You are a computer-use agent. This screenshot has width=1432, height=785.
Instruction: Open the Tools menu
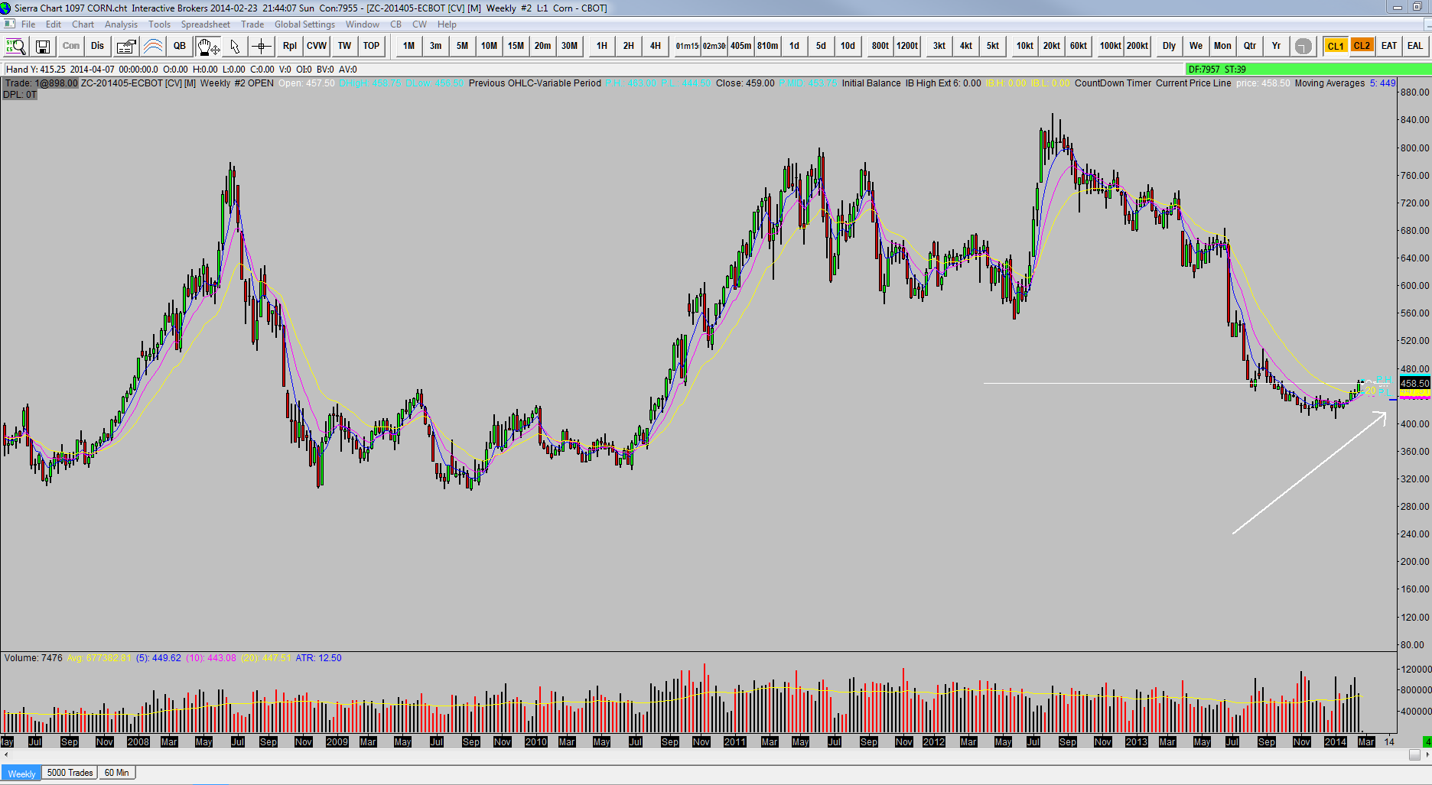tap(159, 24)
